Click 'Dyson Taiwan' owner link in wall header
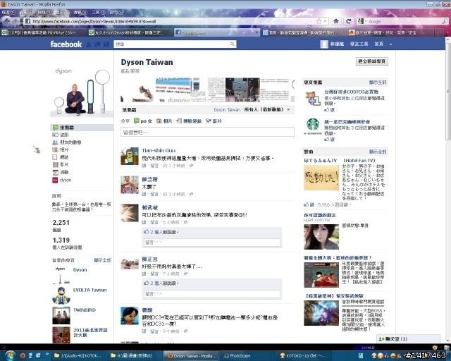Screen dimensions: 451x361 click(x=227, y=110)
